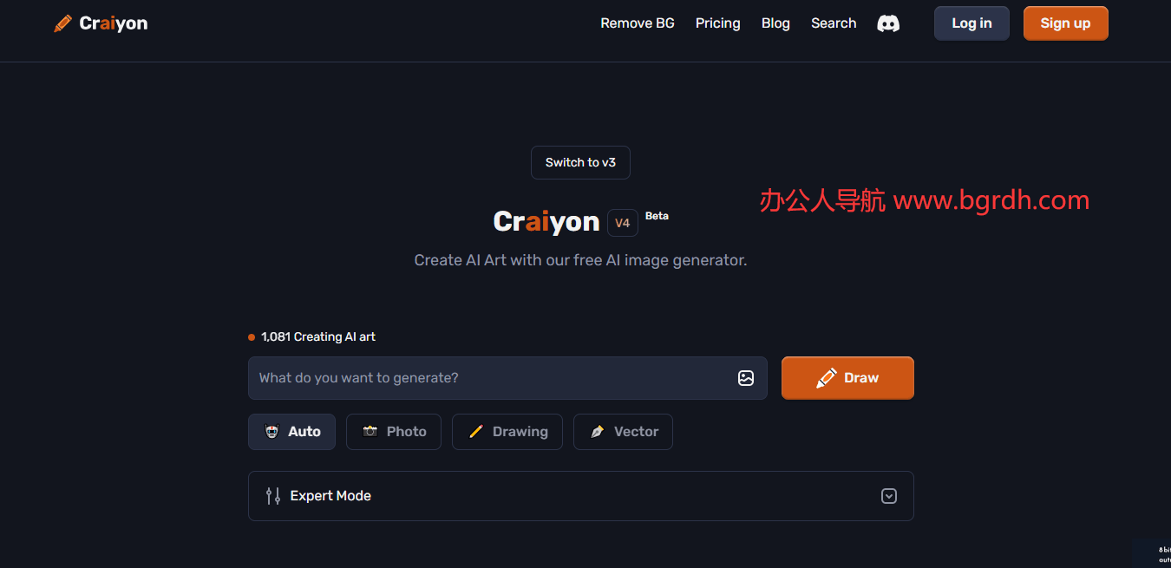Viewport: 1171px width, 568px height.
Task: Sign up for a Craiyon account
Action: (1065, 23)
